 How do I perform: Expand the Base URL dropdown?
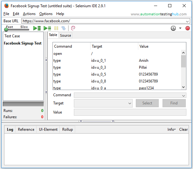187,21
